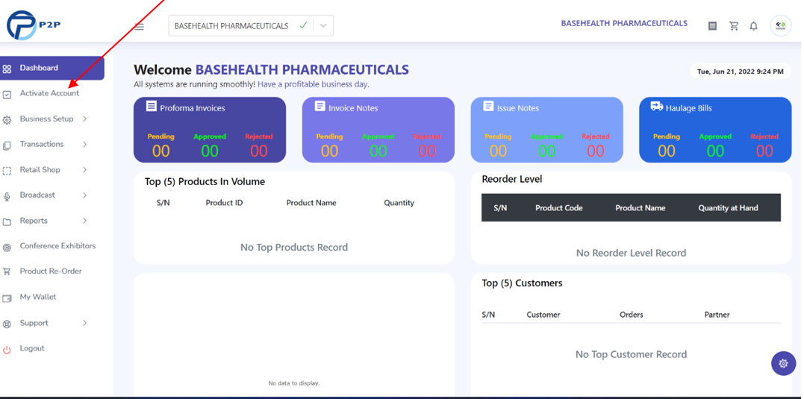The image size is (804, 399).
Task: Click the Conference Exhibitors target icon
Action: [7, 248]
